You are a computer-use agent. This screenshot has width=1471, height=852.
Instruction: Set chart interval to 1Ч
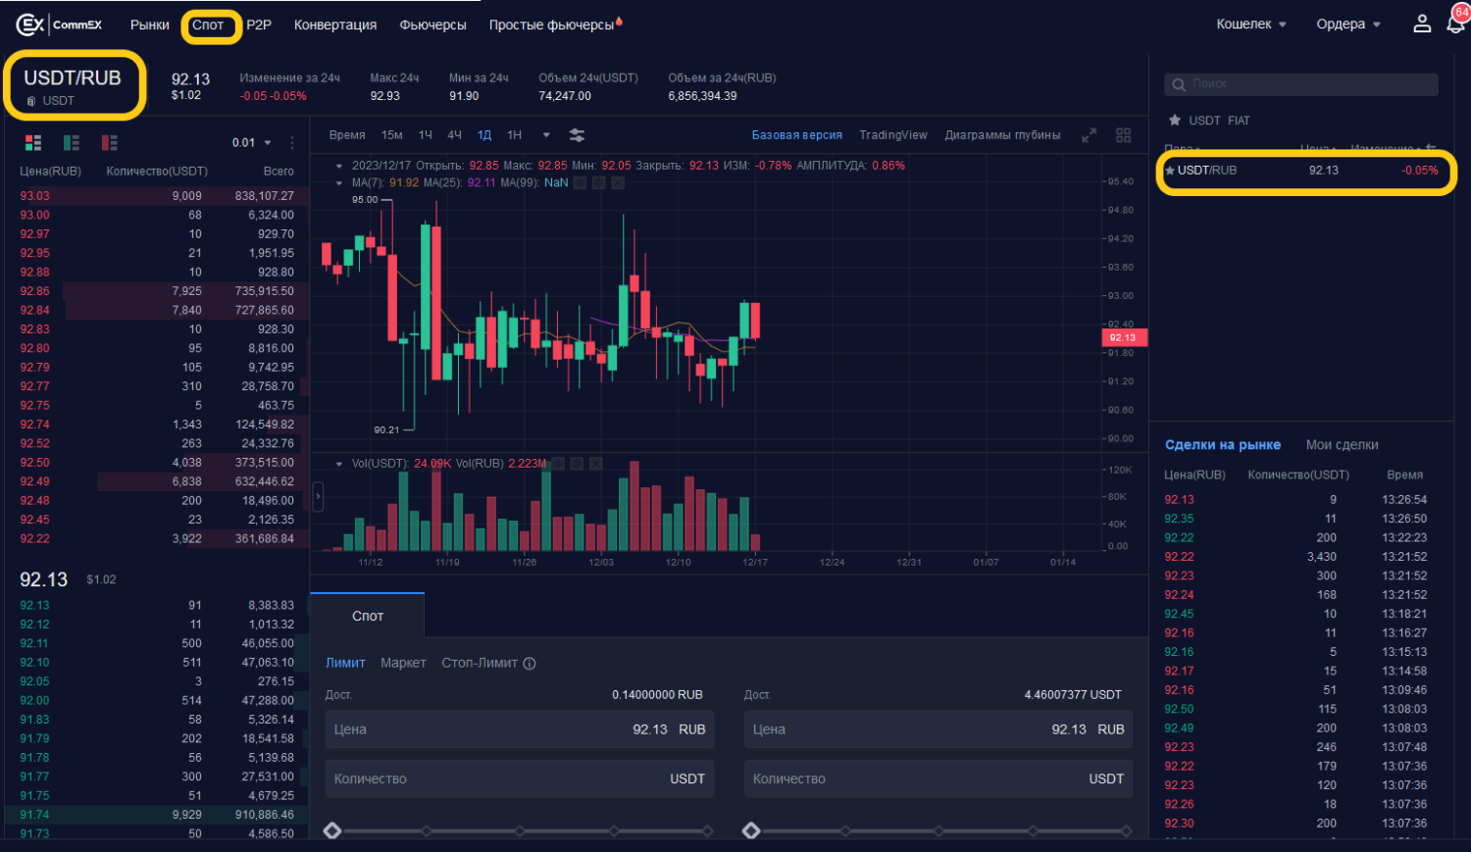click(426, 135)
